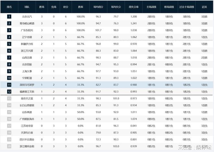214x152 pixels.
Task: Open the 青岛崂山啤酒 team link
Action: click(27, 23)
